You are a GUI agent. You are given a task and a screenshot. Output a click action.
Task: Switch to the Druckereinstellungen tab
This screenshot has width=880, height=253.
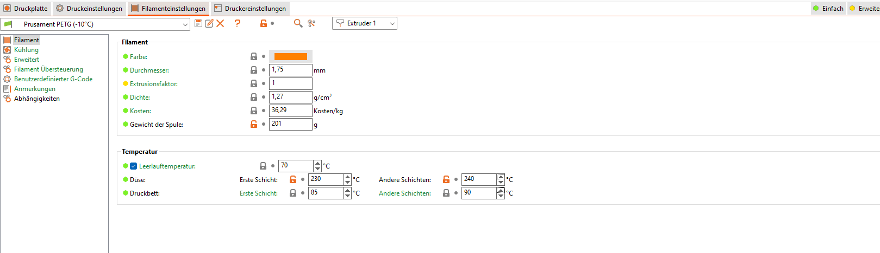[250, 8]
